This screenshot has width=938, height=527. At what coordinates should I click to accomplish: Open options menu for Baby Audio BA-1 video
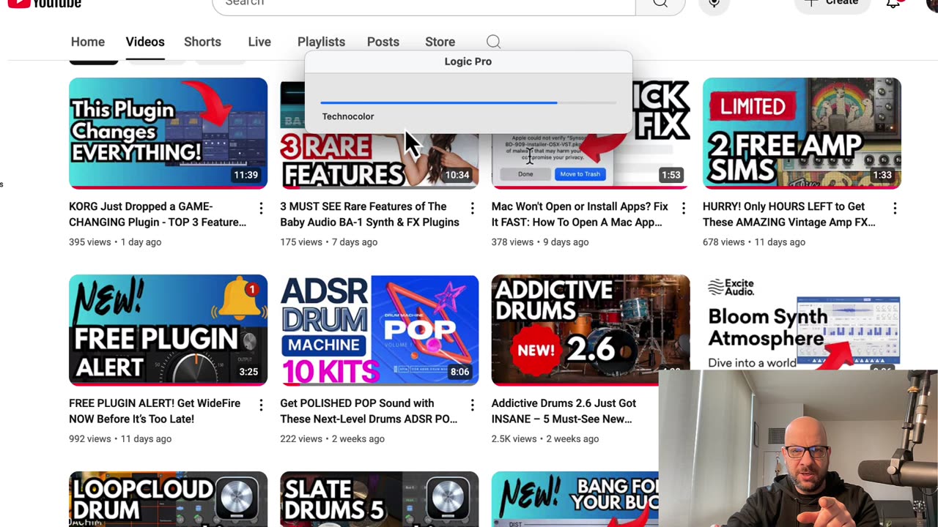point(472,209)
